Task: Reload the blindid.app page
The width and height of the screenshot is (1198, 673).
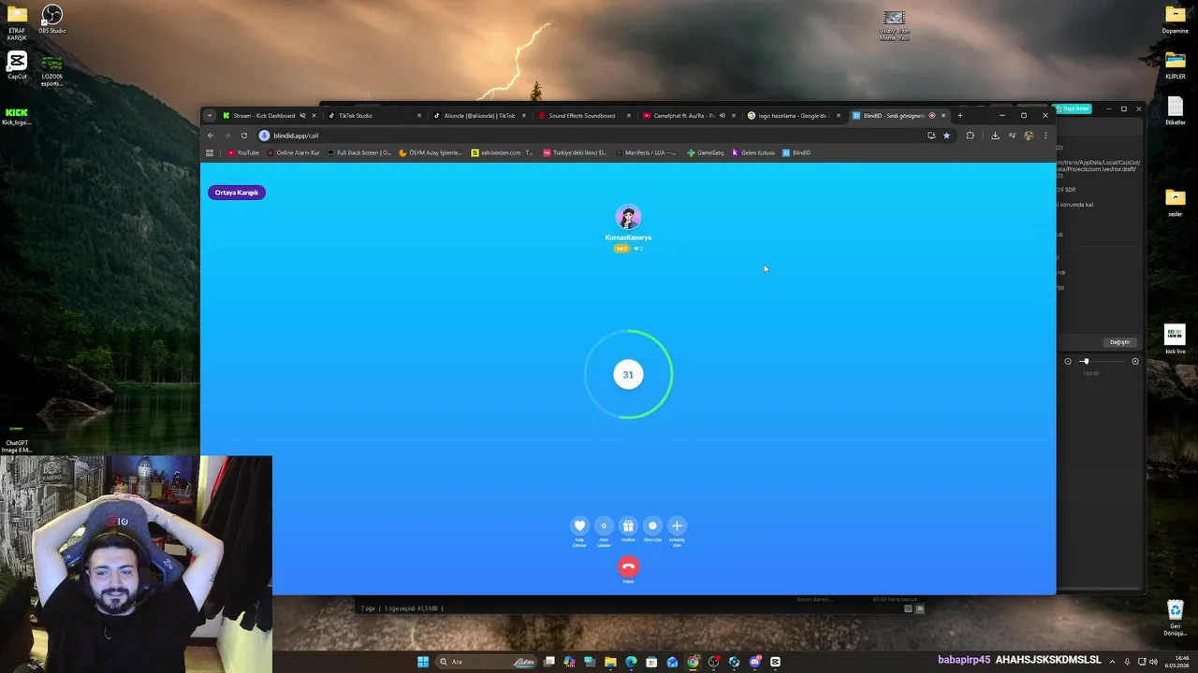Action: click(244, 136)
